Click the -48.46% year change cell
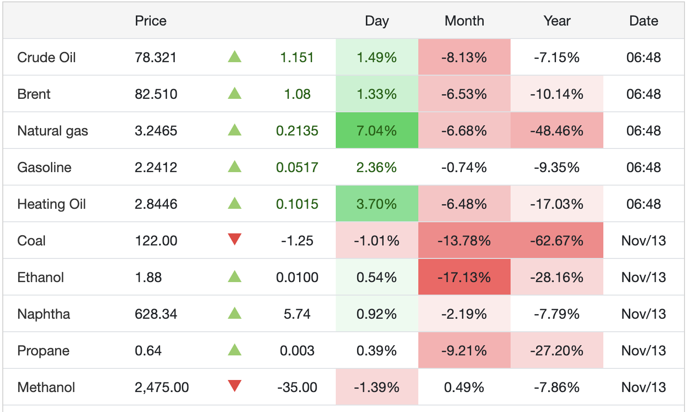 [x=557, y=130]
